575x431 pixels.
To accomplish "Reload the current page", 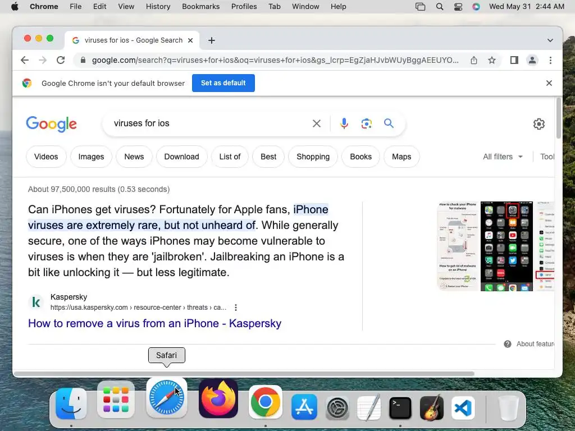I will pyautogui.click(x=61, y=60).
